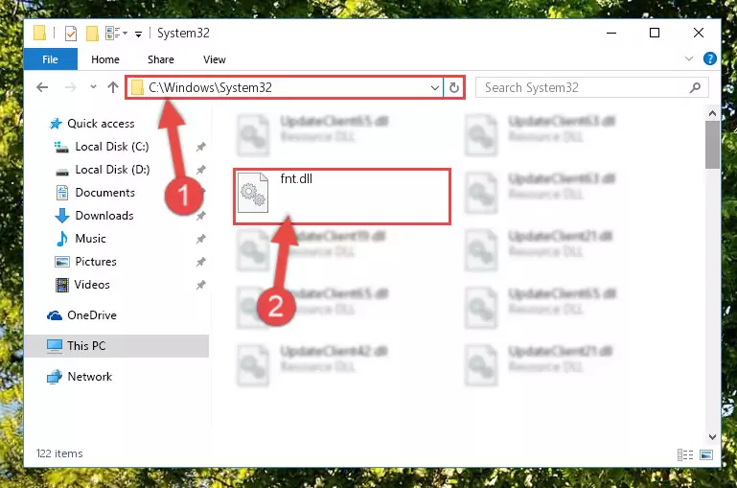Click vertical scrollbar up arrow

[712, 113]
